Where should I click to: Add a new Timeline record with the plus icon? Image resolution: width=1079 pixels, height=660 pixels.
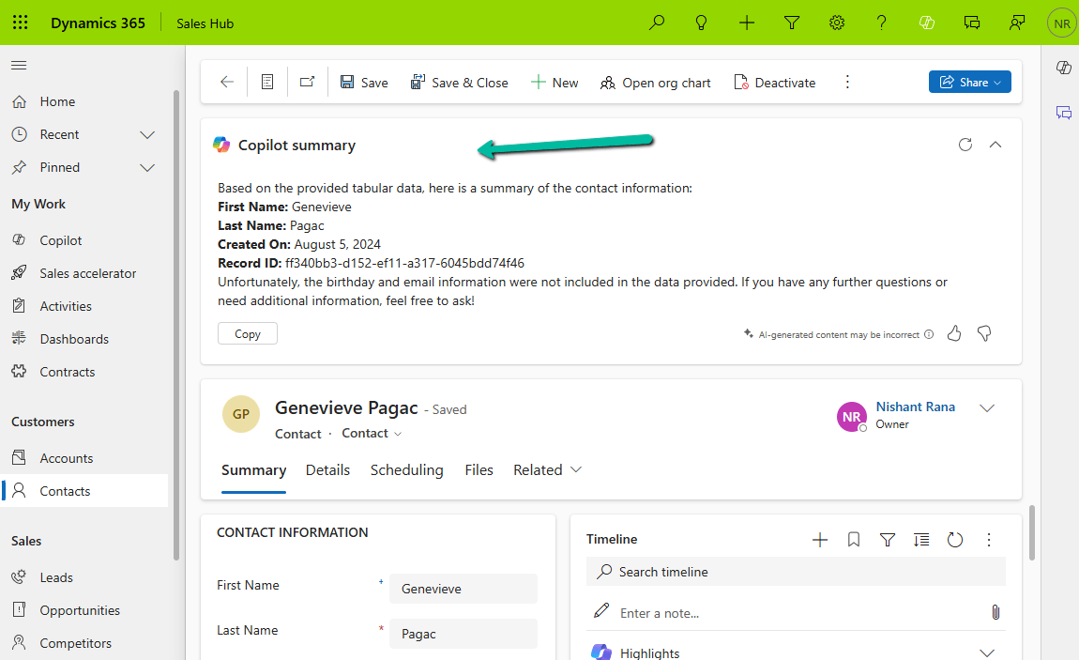(x=819, y=540)
